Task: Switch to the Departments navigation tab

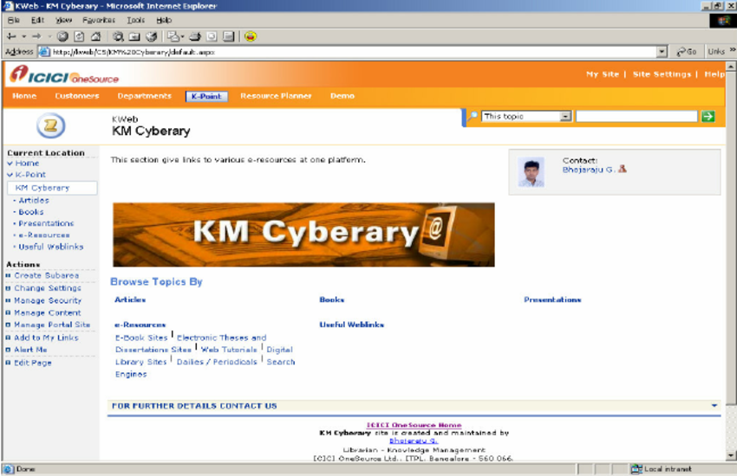Action: 144,96
